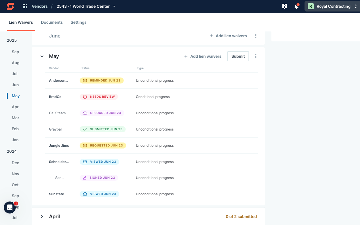
Task: Open the Settings tab
Action: click(78, 22)
